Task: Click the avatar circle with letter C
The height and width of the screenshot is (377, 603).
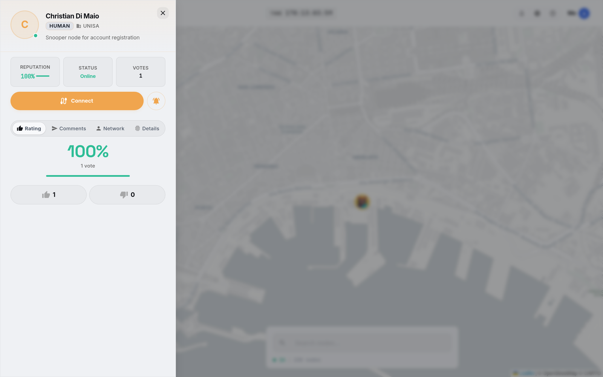Action: click(25, 25)
